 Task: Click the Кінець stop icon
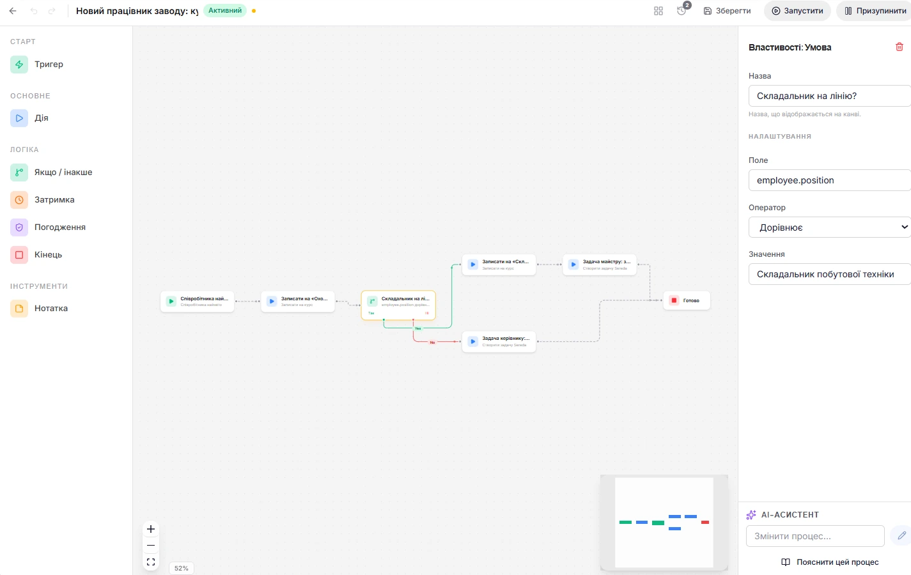(x=19, y=255)
